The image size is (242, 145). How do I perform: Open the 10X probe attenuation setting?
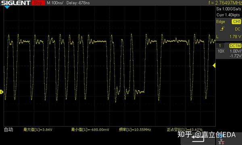point(221,51)
